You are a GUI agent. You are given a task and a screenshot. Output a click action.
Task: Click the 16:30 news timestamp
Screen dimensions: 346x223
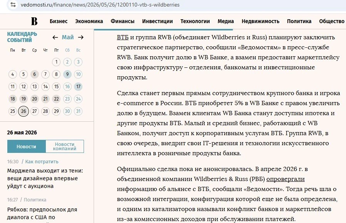[13, 162]
